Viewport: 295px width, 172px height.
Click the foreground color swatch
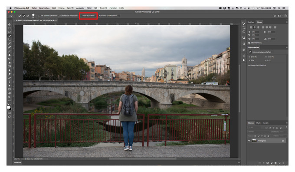point(9,107)
